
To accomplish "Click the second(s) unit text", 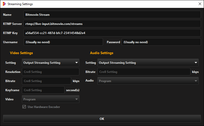I will 72,90.
